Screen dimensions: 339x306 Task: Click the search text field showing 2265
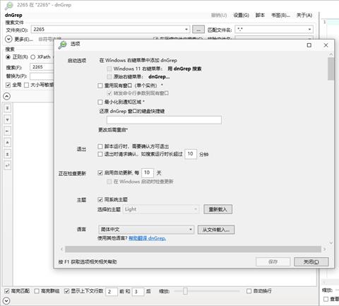tap(42, 67)
